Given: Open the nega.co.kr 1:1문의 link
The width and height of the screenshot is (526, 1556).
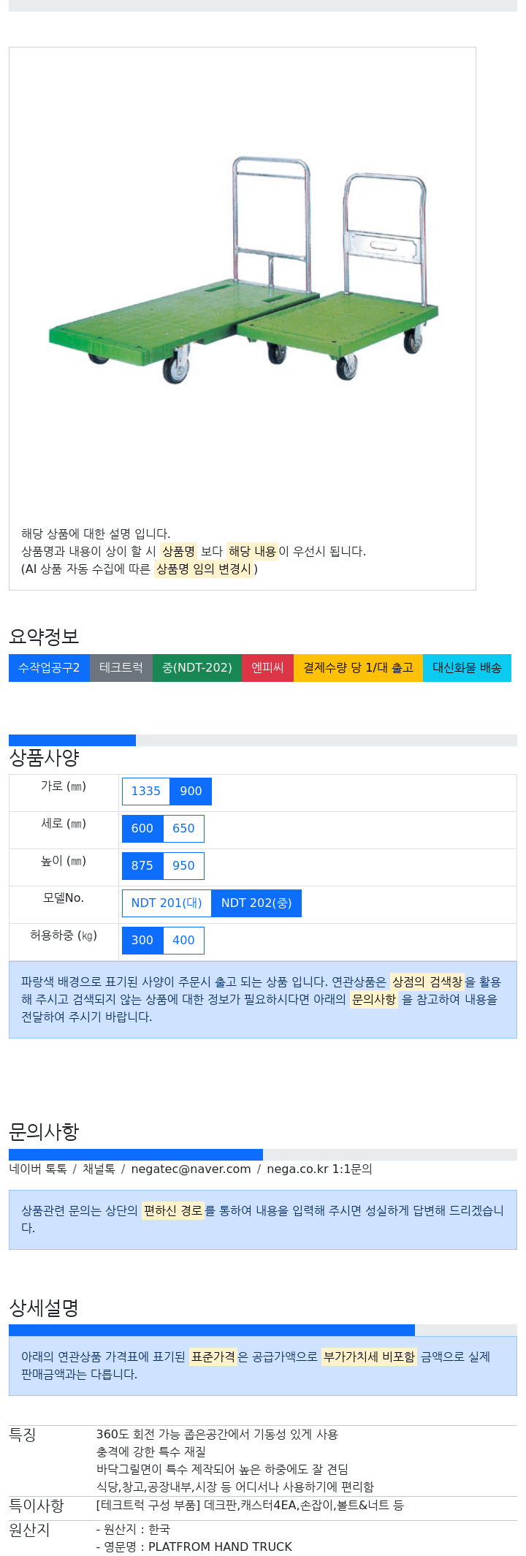Looking at the screenshot, I should click(319, 1169).
